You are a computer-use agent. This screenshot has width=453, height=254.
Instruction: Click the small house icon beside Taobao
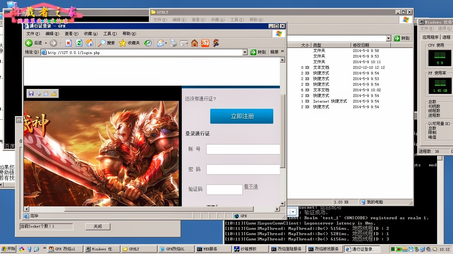[195, 43]
